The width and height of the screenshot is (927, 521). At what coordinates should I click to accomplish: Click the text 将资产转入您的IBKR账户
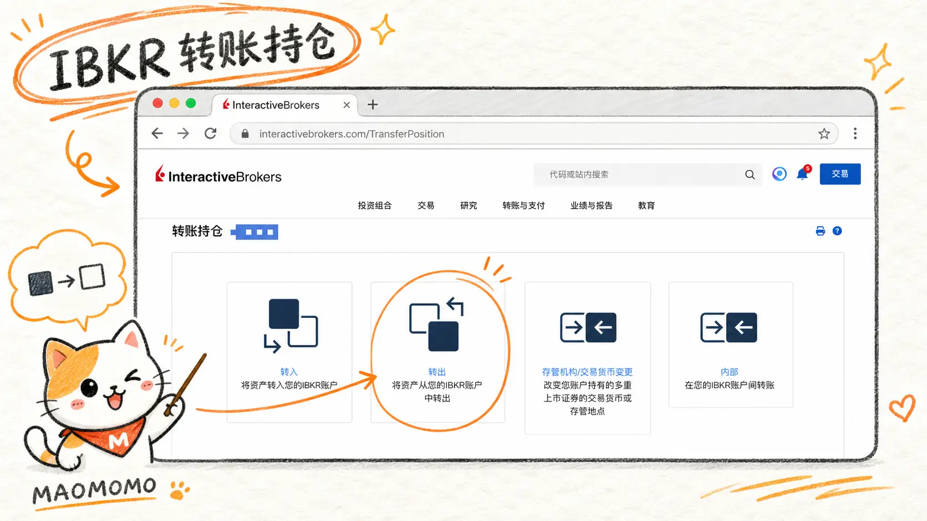(289, 385)
